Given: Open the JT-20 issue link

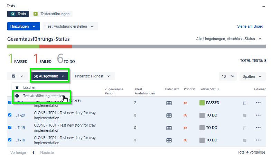Looking at the screenshot, I should coord(21,115).
